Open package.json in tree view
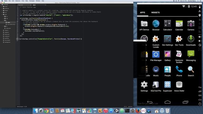The width and height of the screenshot is (203, 114). 7,42
